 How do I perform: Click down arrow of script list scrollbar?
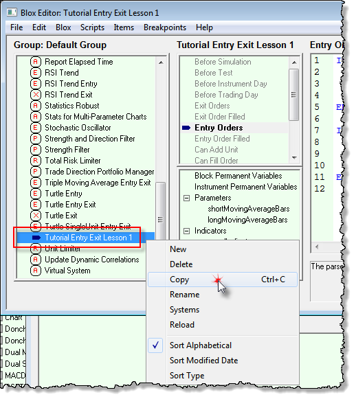(294, 158)
